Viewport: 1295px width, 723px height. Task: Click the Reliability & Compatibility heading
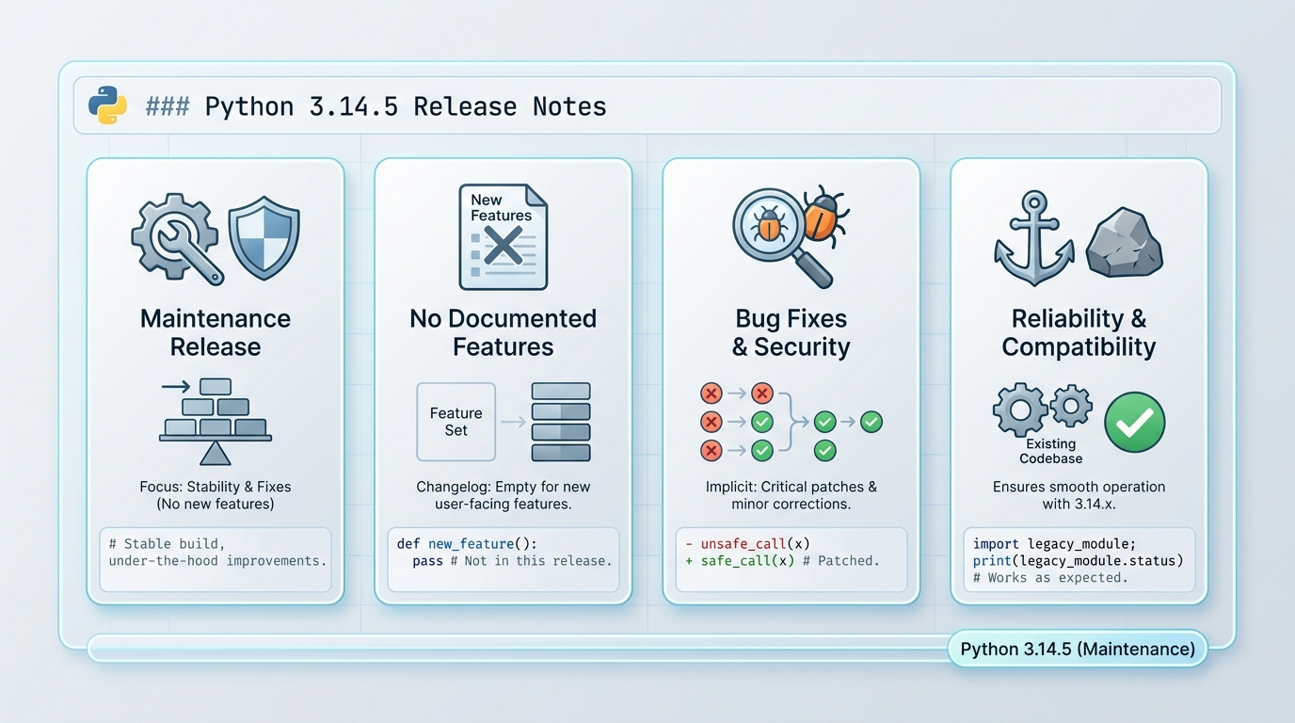click(1079, 332)
